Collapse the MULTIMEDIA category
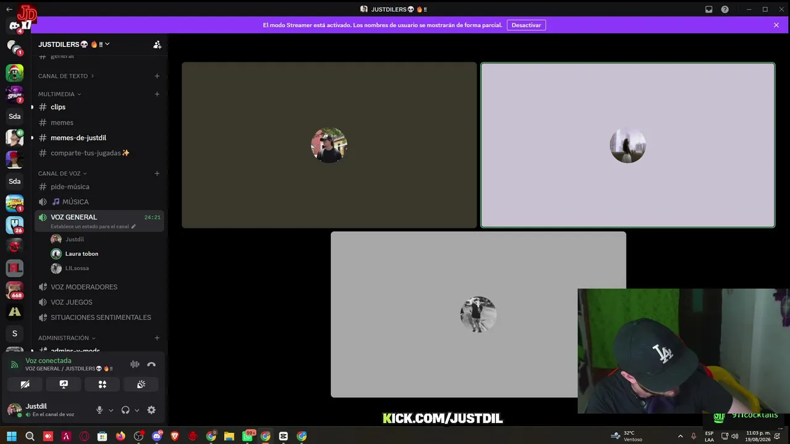The height and width of the screenshot is (444, 790). pos(59,94)
